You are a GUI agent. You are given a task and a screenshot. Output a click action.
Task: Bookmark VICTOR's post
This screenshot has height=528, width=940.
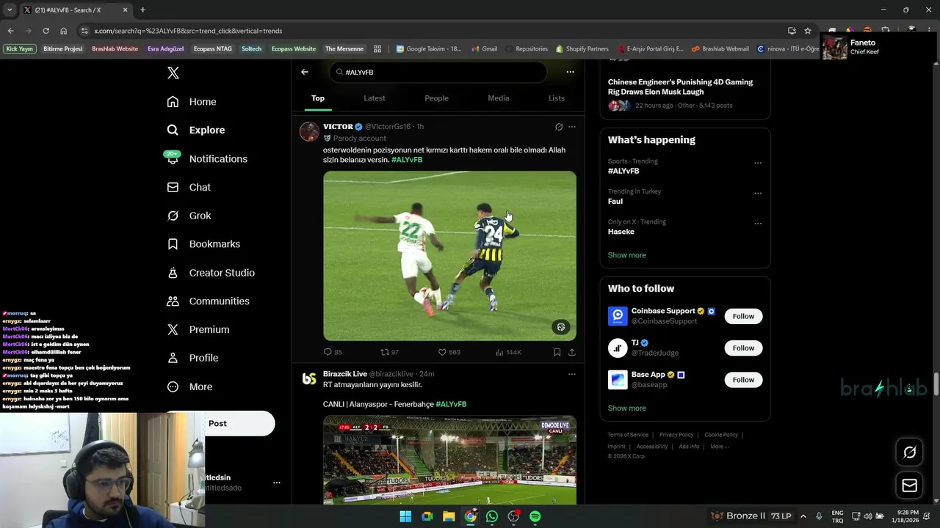[557, 352]
